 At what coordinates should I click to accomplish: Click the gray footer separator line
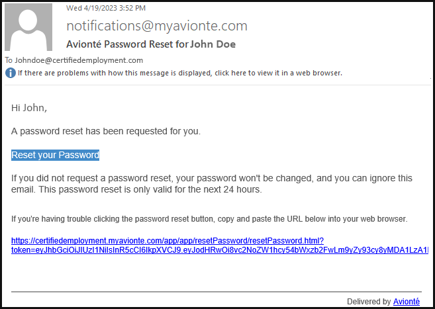[x=217, y=292]
